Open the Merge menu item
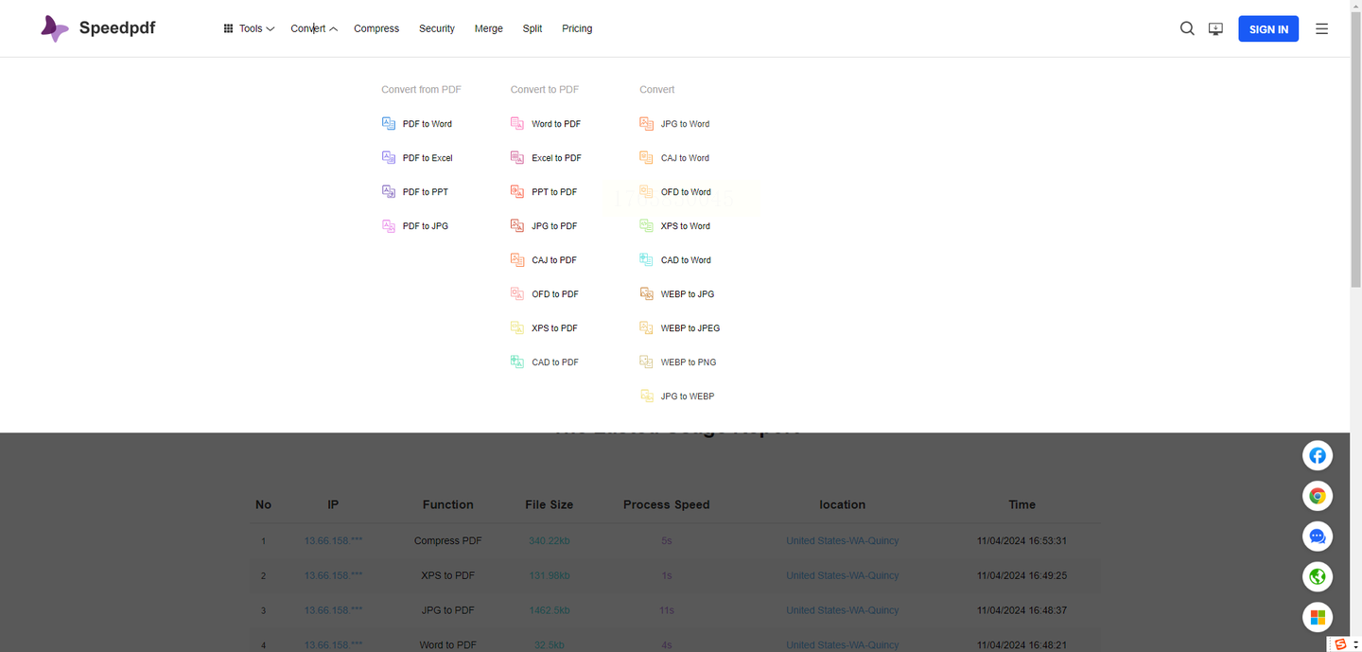 [488, 28]
